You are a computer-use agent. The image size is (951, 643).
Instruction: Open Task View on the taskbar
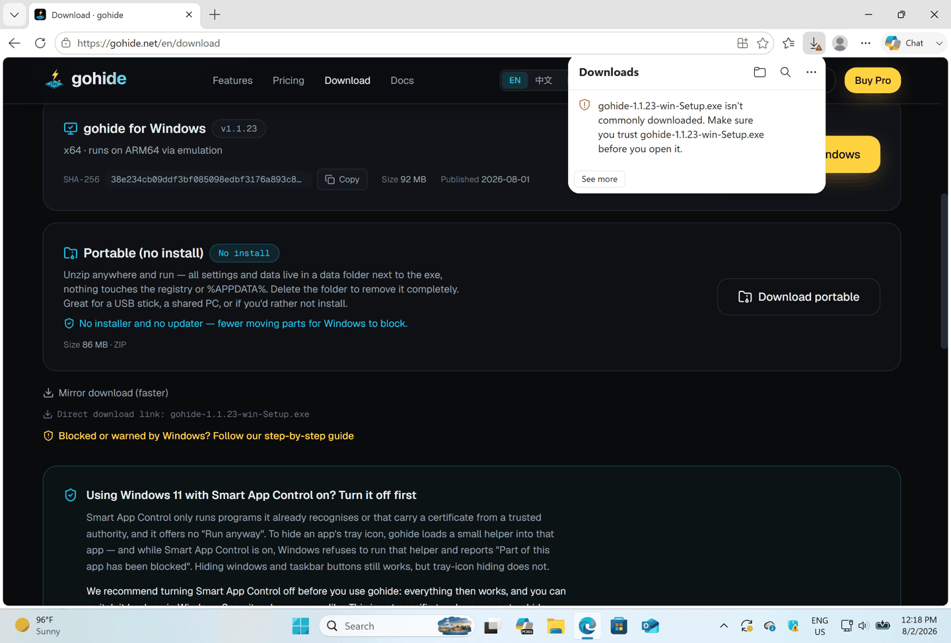(x=492, y=626)
